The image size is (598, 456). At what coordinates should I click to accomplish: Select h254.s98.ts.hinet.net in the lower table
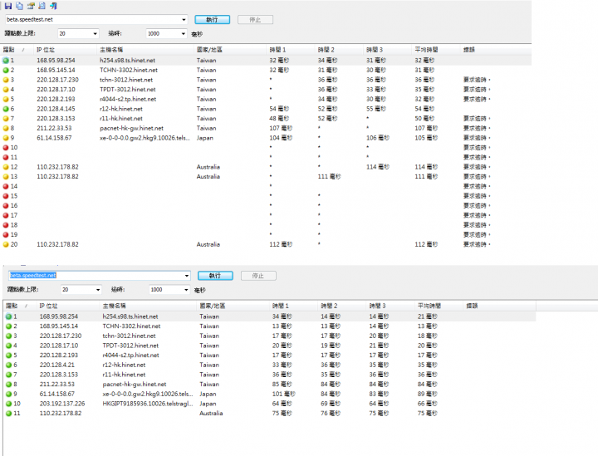point(130,316)
